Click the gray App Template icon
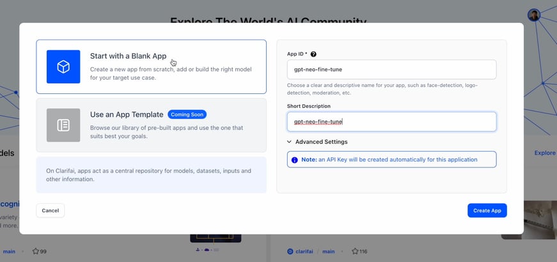The width and height of the screenshot is (557, 262). [x=63, y=125]
